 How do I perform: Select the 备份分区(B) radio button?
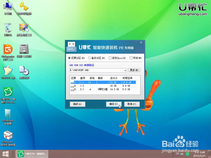(x=96, y=58)
